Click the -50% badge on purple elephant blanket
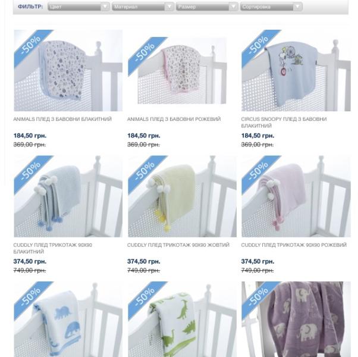The width and height of the screenshot is (358, 357). click(x=258, y=297)
